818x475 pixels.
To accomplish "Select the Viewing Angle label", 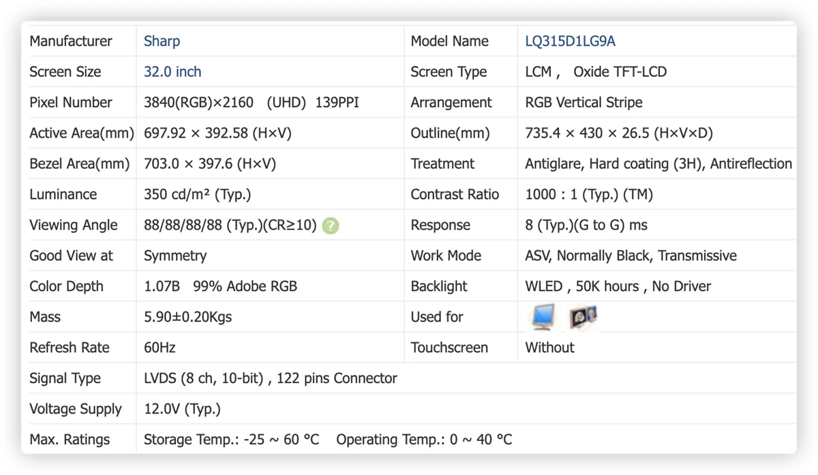I will (74, 225).
